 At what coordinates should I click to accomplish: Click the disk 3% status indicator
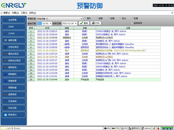coord(124,128)
